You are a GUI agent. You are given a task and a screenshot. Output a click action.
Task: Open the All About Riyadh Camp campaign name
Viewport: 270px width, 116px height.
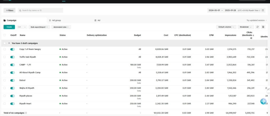30,72
